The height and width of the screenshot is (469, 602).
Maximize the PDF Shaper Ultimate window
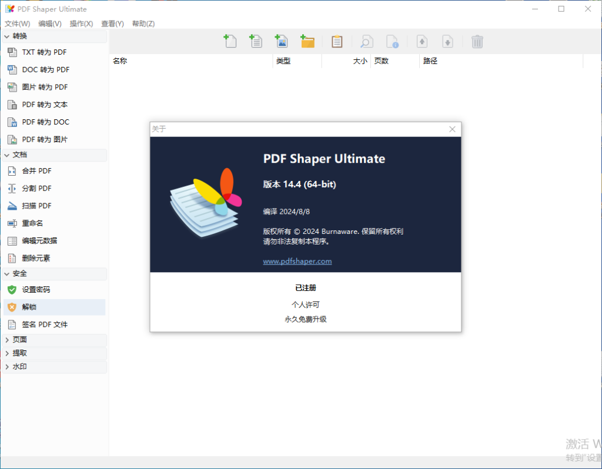point(561,9)
